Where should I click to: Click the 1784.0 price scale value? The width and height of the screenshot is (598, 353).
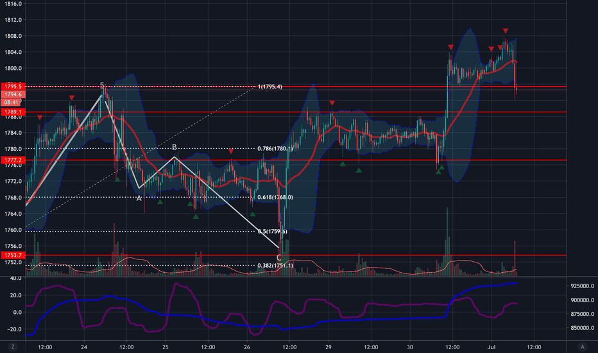click(13, 133)
